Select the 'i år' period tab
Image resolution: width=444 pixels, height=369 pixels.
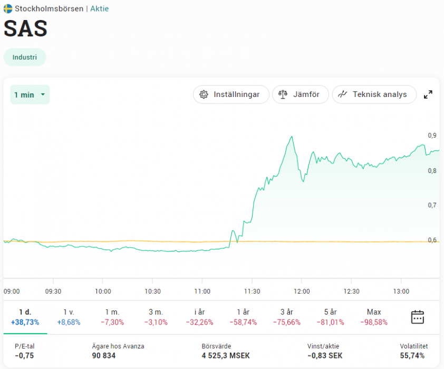(199, 317)
